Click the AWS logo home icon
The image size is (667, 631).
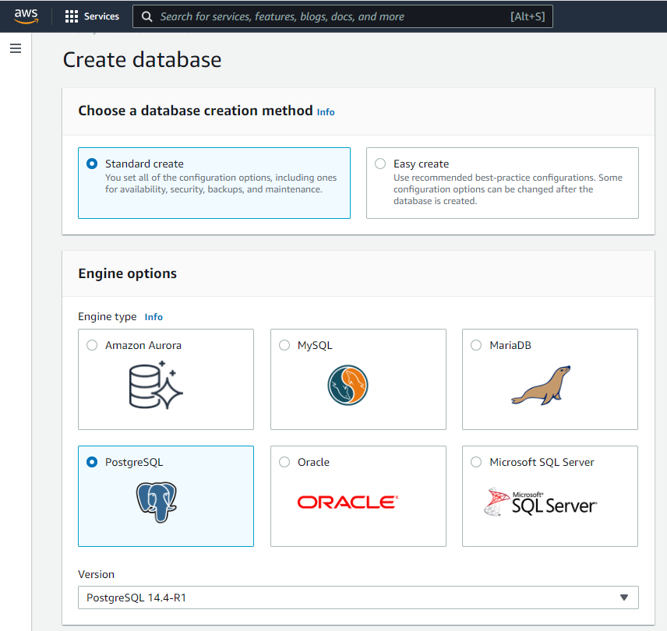(x=26, y=16)
